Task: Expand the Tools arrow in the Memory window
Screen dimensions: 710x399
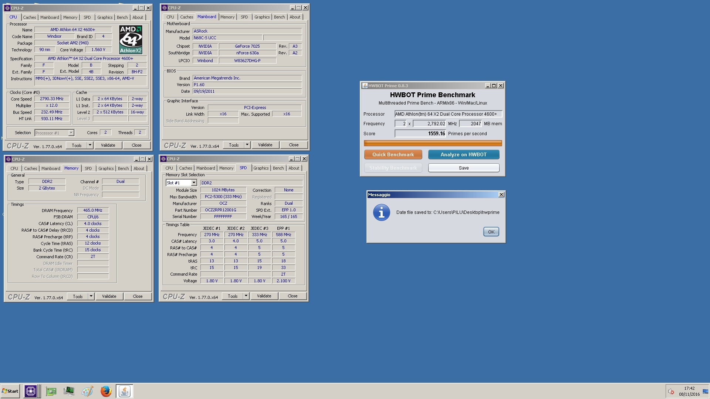Action: [x=91, y=296]
